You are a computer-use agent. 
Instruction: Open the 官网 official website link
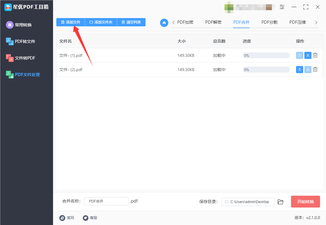[67, 218]
